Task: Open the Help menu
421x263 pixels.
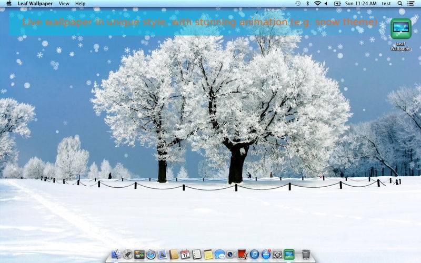Action: pyautogui.click(x=81, y=4)
